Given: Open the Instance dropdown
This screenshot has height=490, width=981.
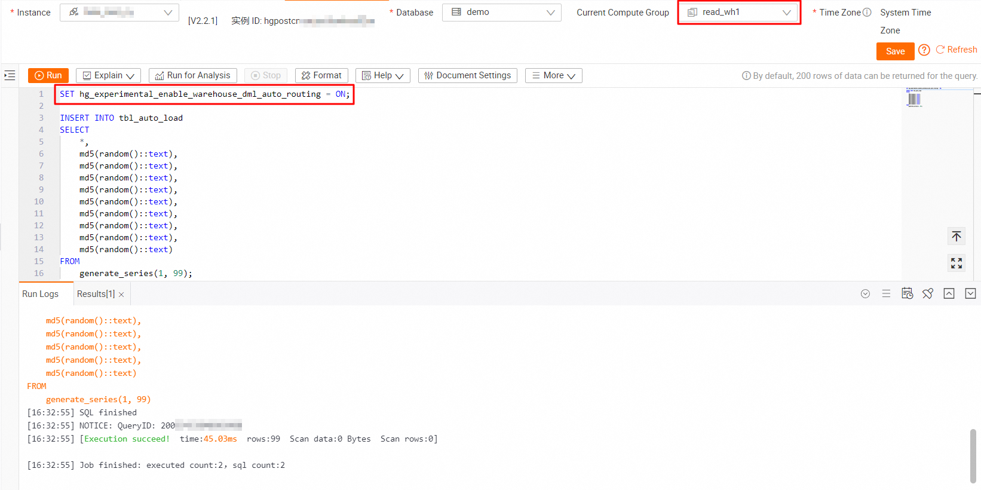Looking at the screenshot, I should tap(119, 12).
